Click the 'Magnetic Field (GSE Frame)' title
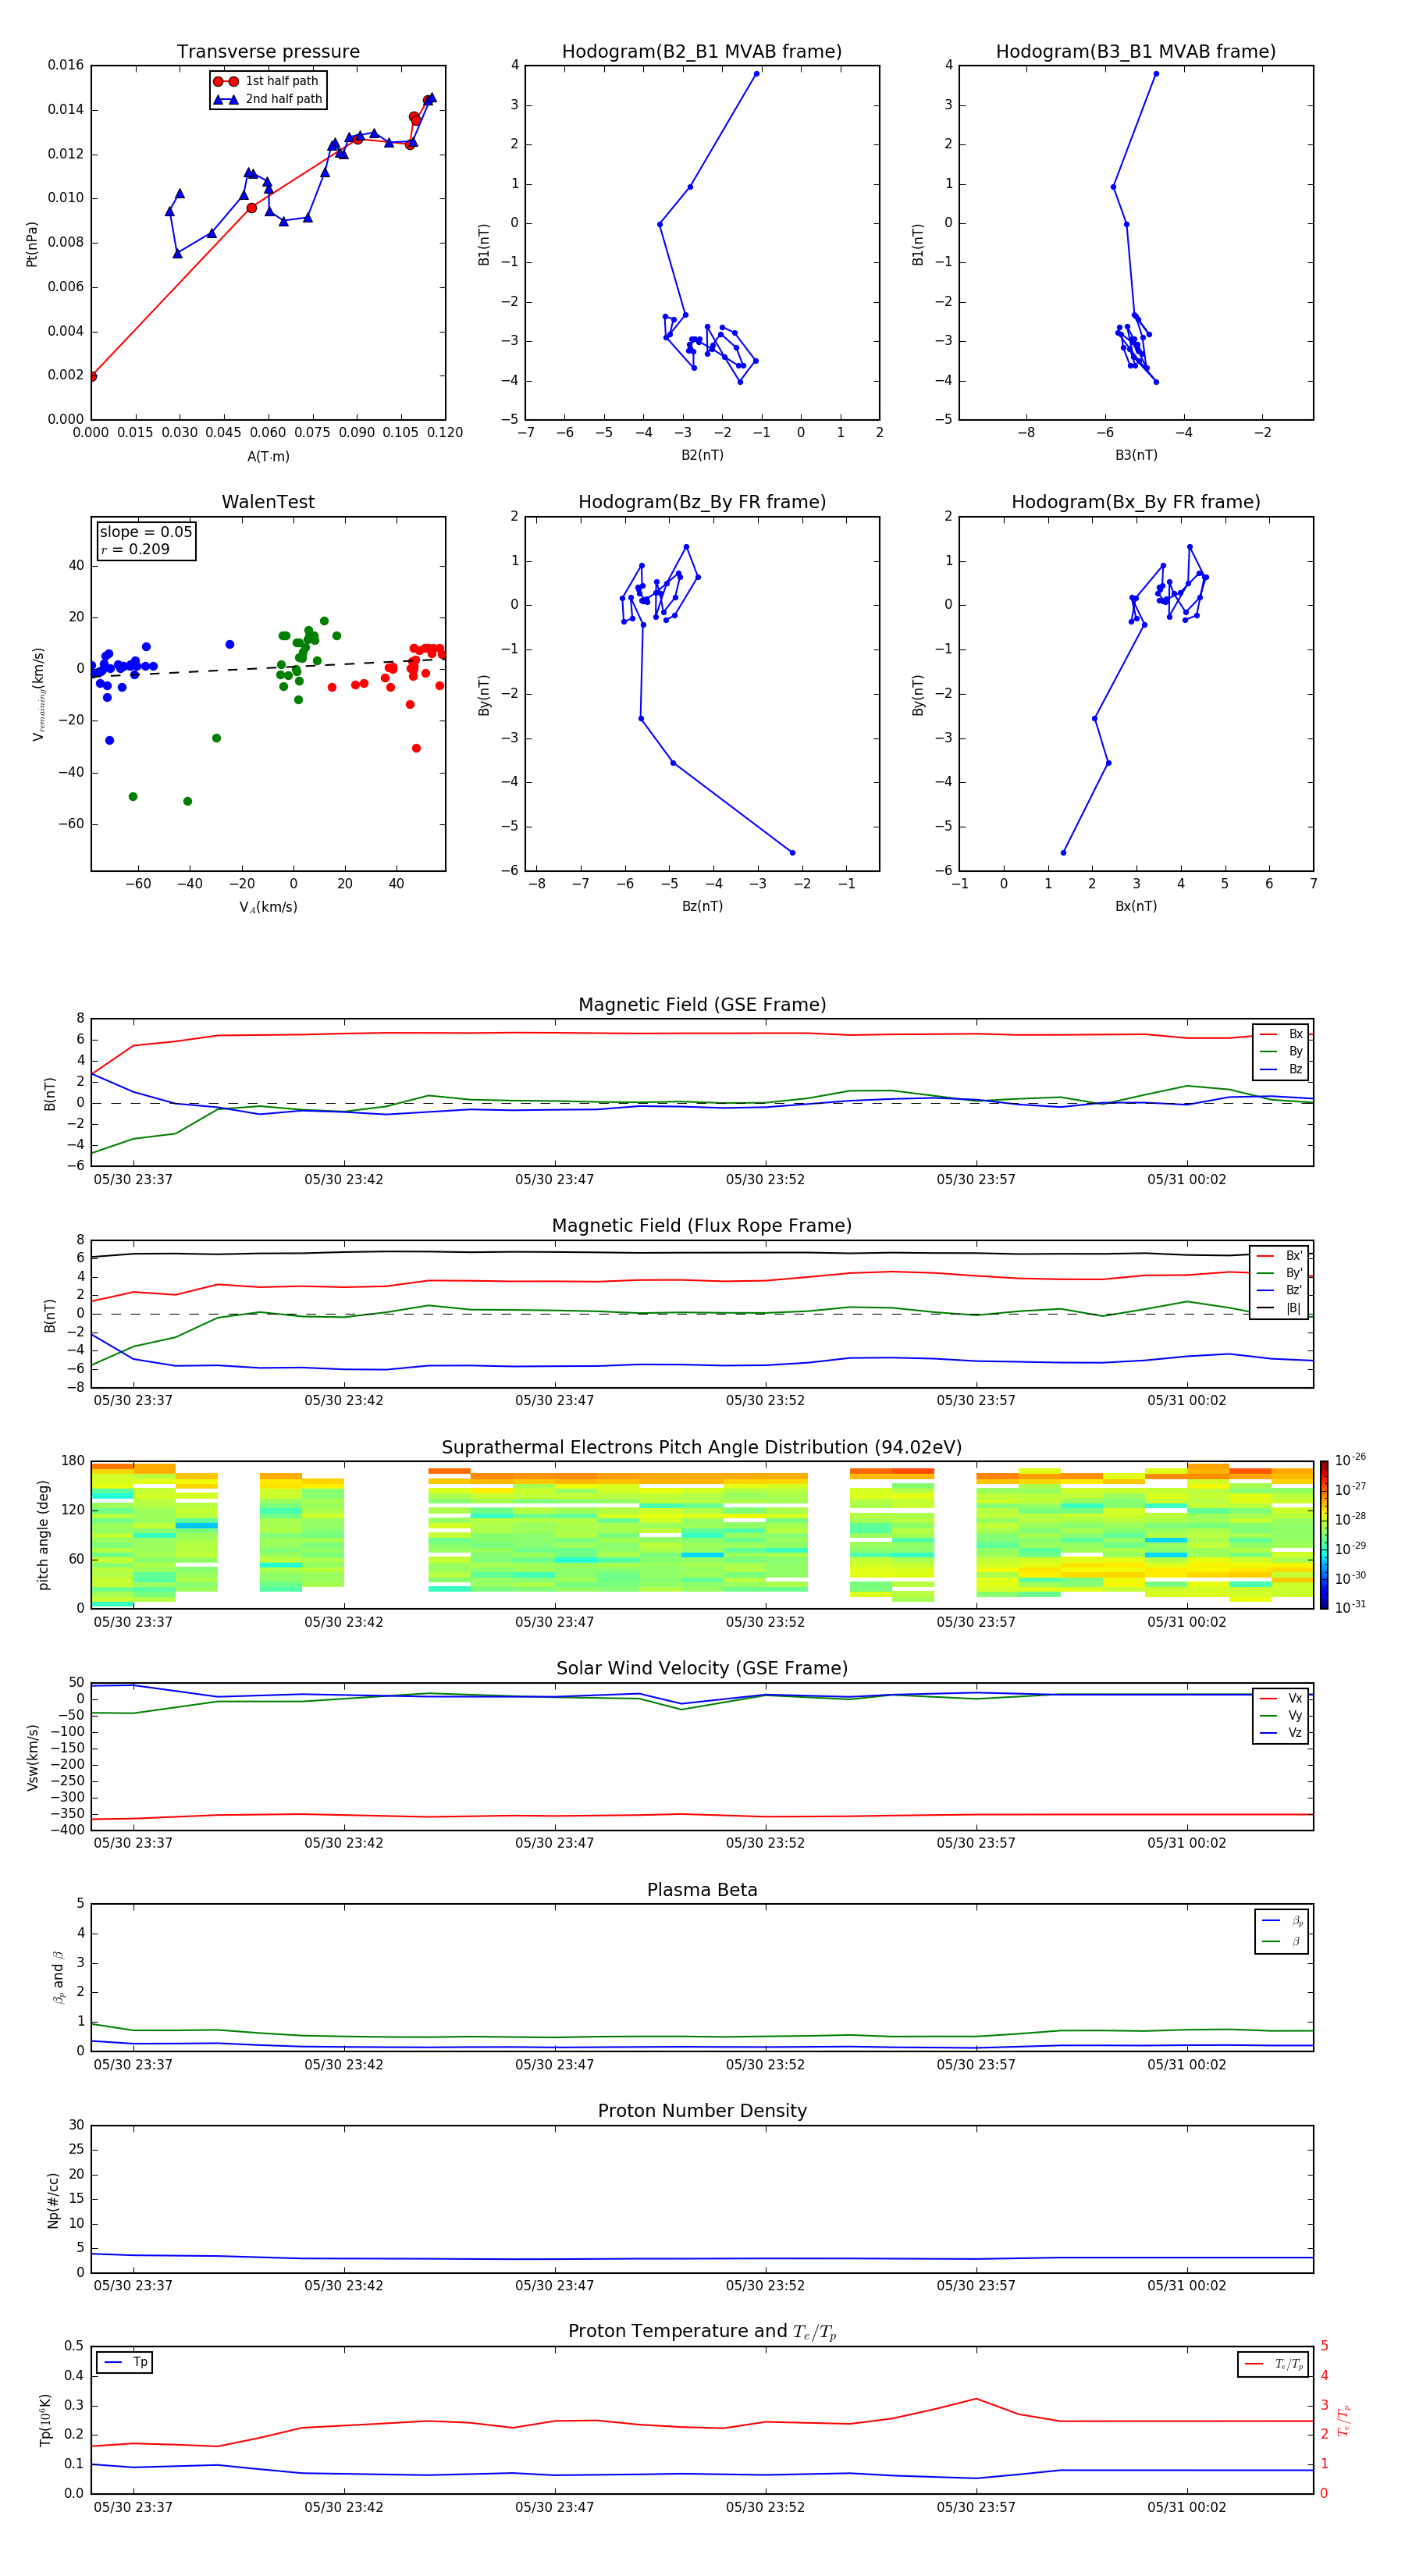The width and height of the screenshot is (1405, 2576). (702, 1005)
